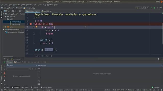
Task: Click the lock read-only icon in status bar
Action: point(158,90)
